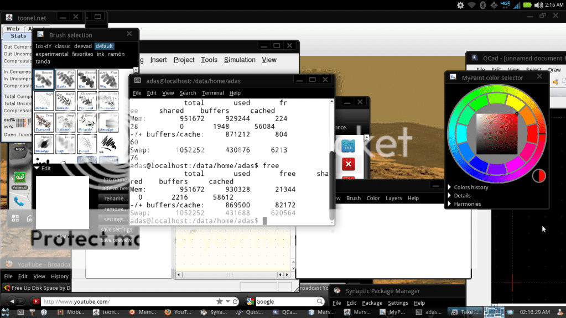566x318 pixels.
Task: Pick the Hard Details brush
Action: [x=65, y=101]
